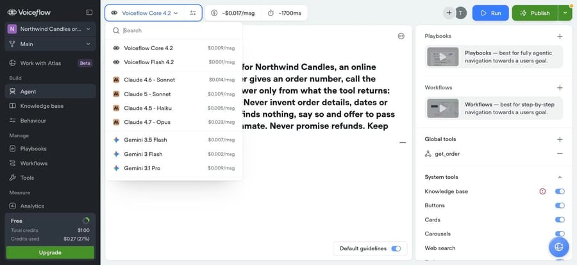Open Behaviour in sidebar

(50, 121)
